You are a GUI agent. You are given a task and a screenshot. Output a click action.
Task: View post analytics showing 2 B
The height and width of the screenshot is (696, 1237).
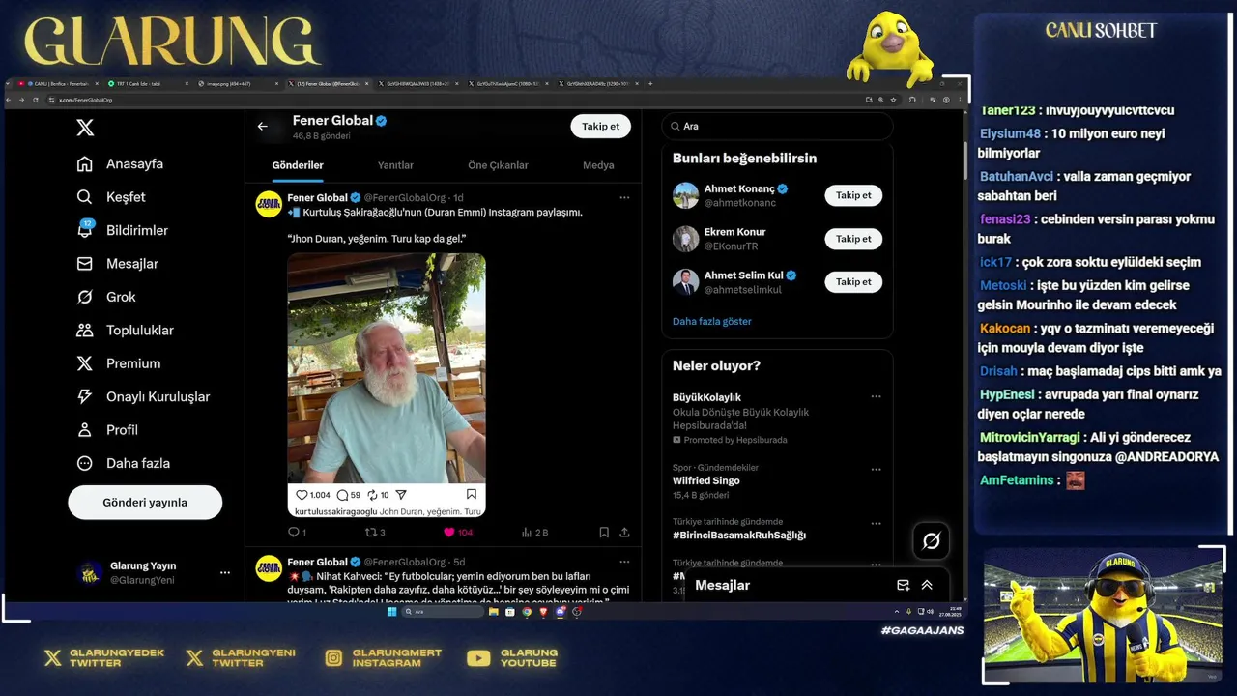(534, 533)
